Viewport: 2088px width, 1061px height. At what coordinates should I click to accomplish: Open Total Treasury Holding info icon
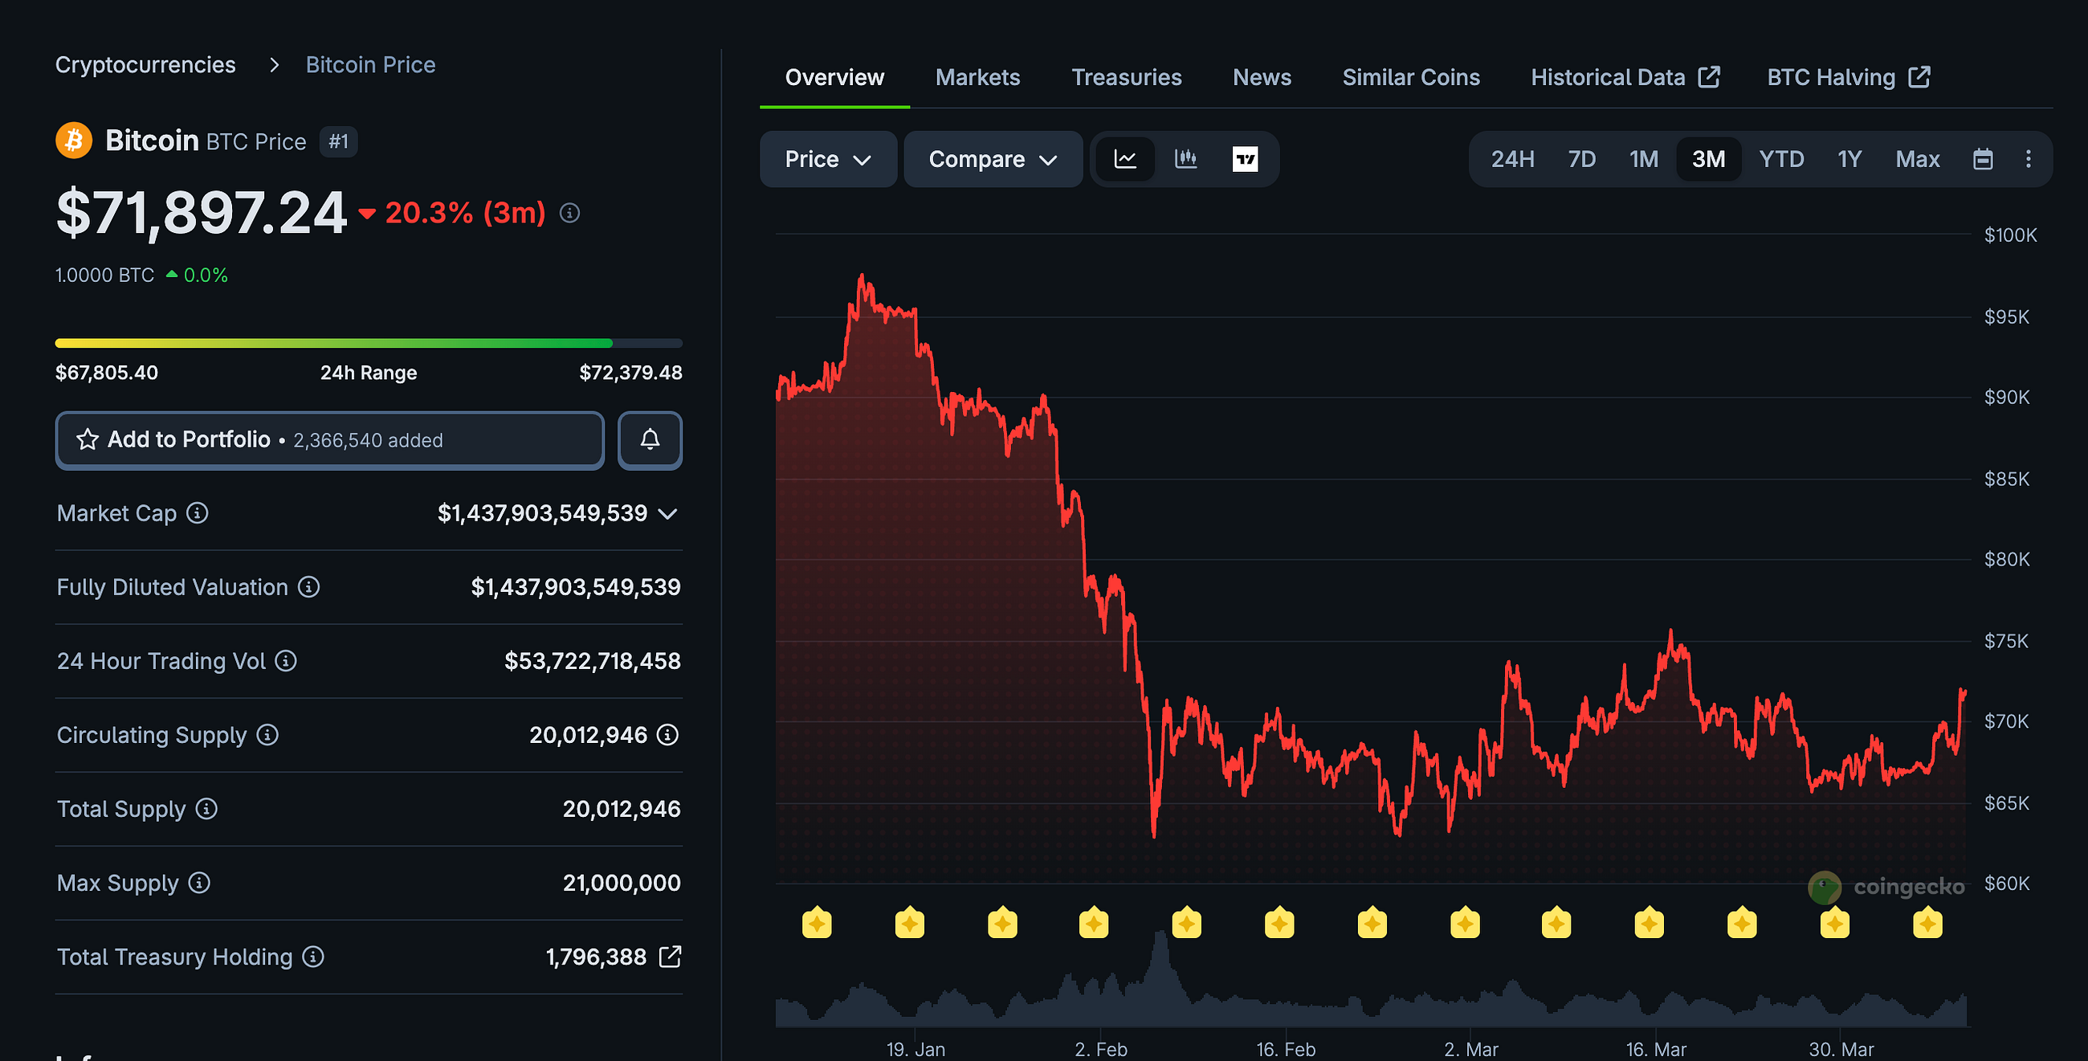point(313,957)
